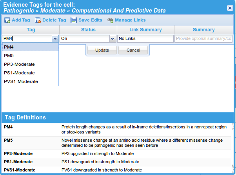Click the optional summary input field
The height and width of the screenshot is (175, 236).
point(203,39)
